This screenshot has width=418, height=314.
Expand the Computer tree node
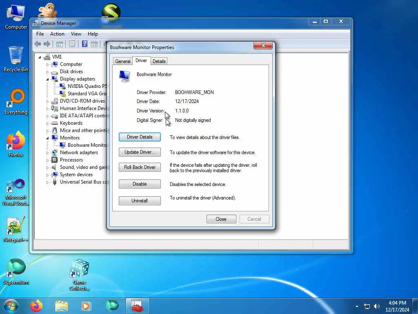[47, 64]
